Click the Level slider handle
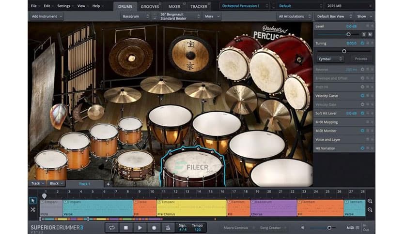The height and width of the screenshot is (234, 405). [x=348, y=34]
